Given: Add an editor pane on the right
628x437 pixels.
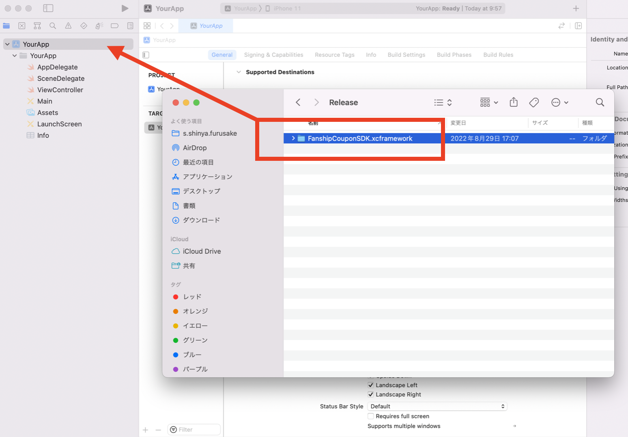Looking at the screenshot, I should (578, 26).
